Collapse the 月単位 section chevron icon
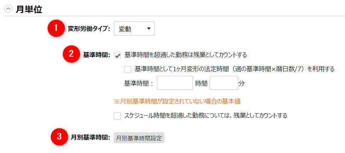The width and height of the screenshot is (345, 153). click(x=8, y=10)
